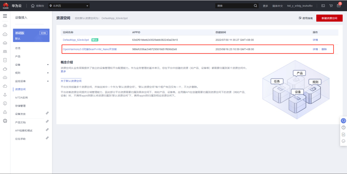
Task: Go to 产品 in the sidebar
Action: click(x=18, y=56)
